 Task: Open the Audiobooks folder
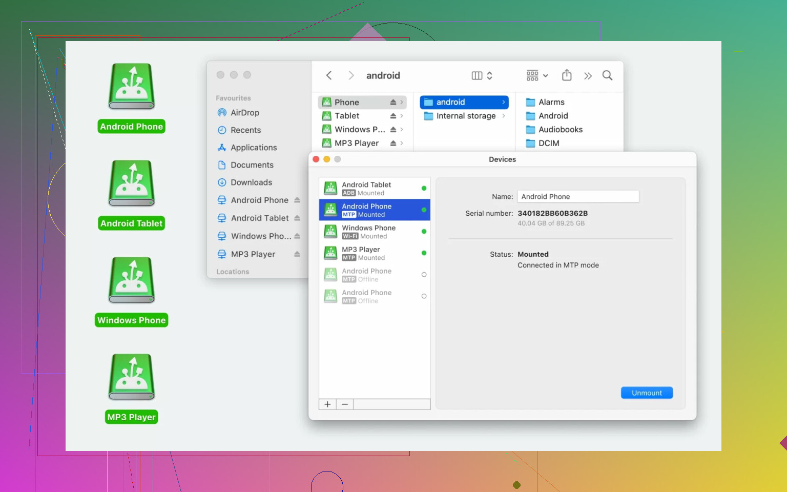(561, 130)
